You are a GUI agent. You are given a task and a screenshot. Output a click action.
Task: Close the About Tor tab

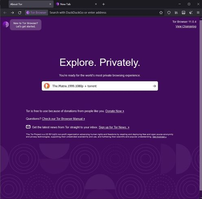(50, 4)
